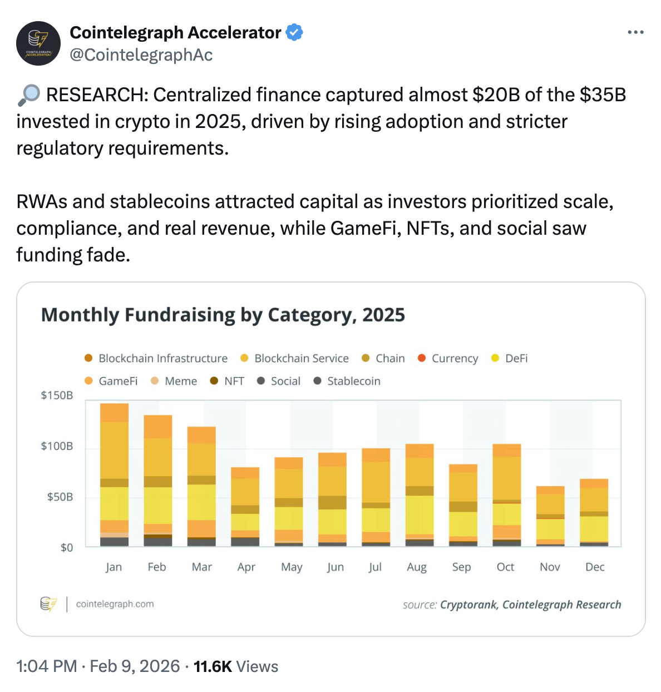This screenshot has width=661, height=692.
Task: Click the Cointelegraph logo in chart footer
Action: pyautogui.click(x=49, y=604)
